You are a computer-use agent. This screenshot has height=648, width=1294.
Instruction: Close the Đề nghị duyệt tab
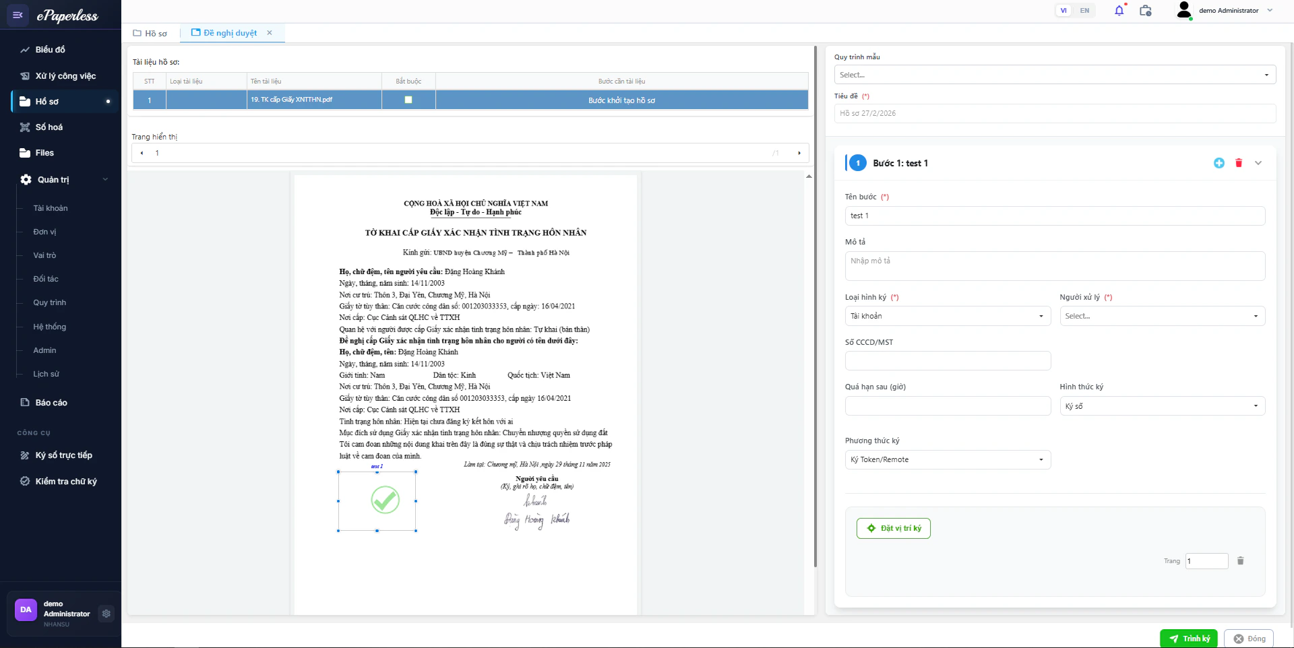tap(270, 32)
